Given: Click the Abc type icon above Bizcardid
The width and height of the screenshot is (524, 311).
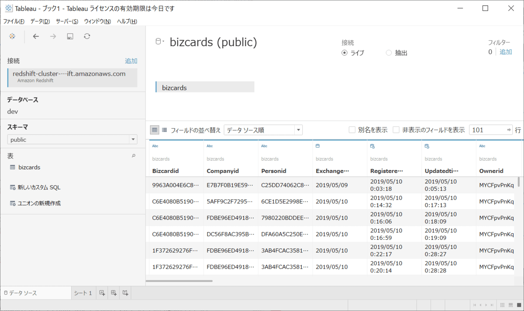Looking at the screenshot, I should coord(155,146).
